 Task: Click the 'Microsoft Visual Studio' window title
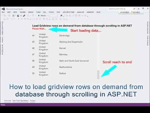(x=14, y=9)
